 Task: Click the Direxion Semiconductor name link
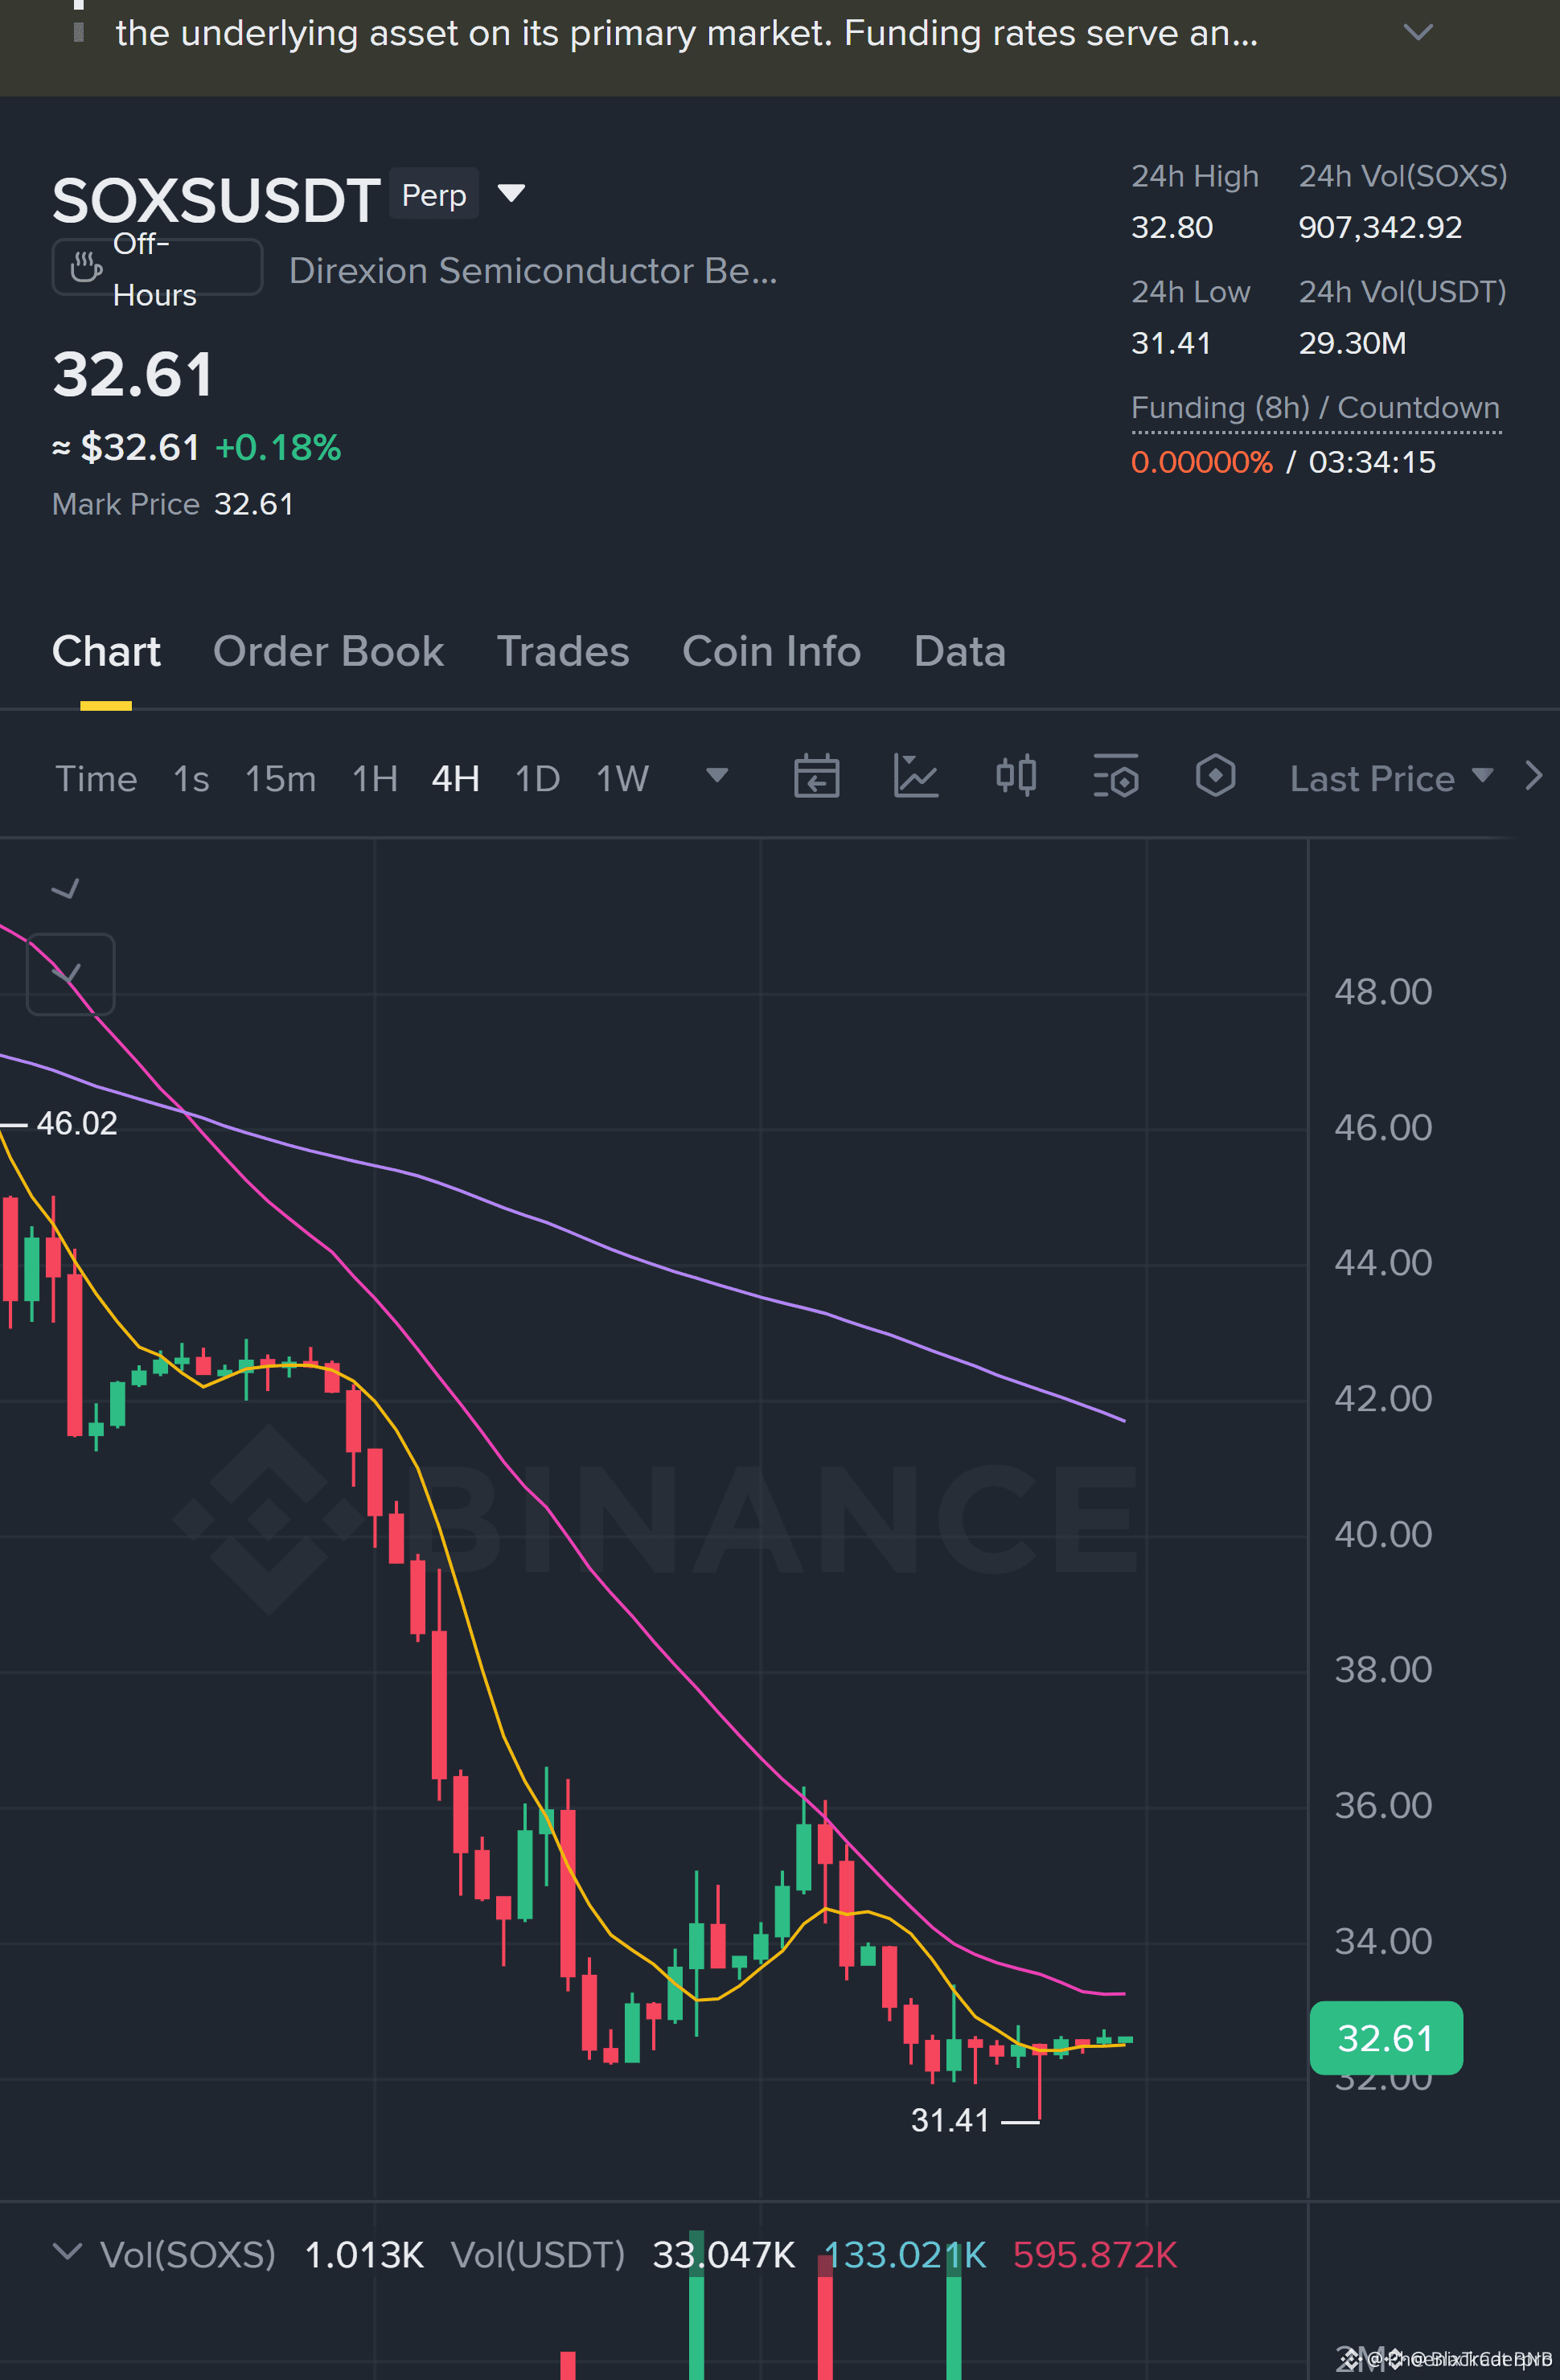533,271
